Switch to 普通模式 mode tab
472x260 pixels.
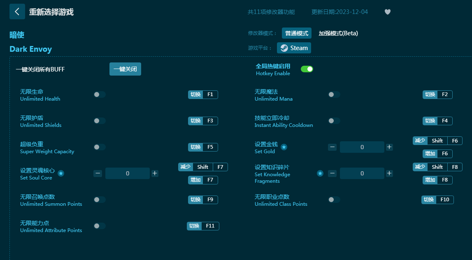297,33
